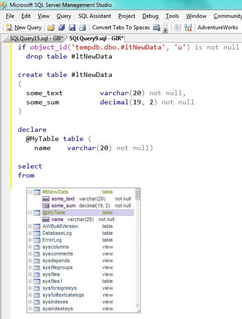Screen dimensions: 242x319
Task: Open the AdventureWorks database dropdown
Action: [219, 27]
